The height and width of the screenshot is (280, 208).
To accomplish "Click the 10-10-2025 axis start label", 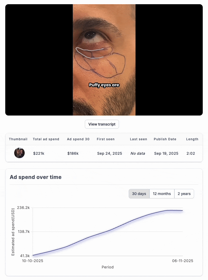I will point(33,261).
